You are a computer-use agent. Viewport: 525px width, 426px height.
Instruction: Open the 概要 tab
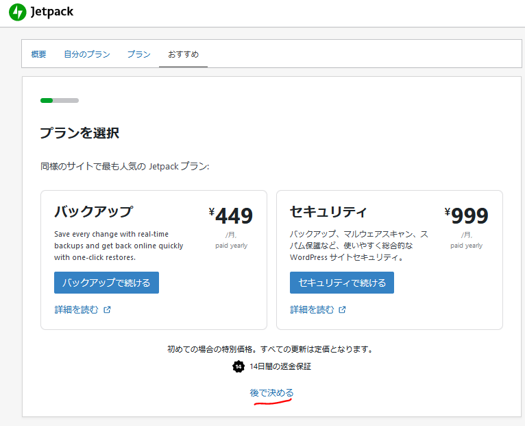click(39, 54)
